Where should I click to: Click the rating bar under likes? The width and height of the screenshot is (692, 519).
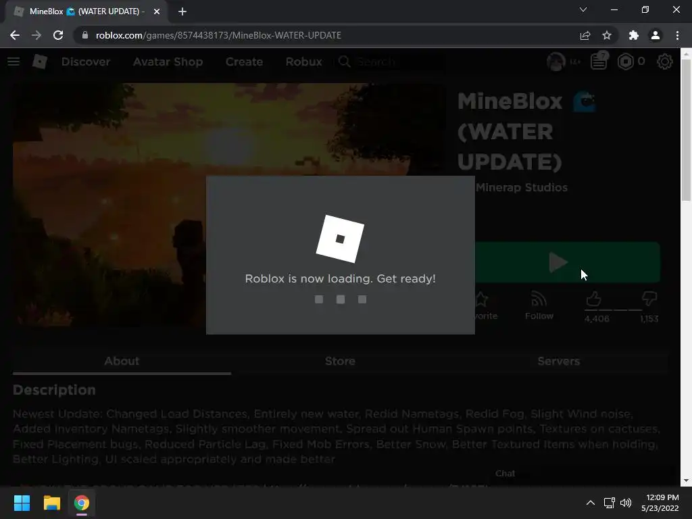613,310
